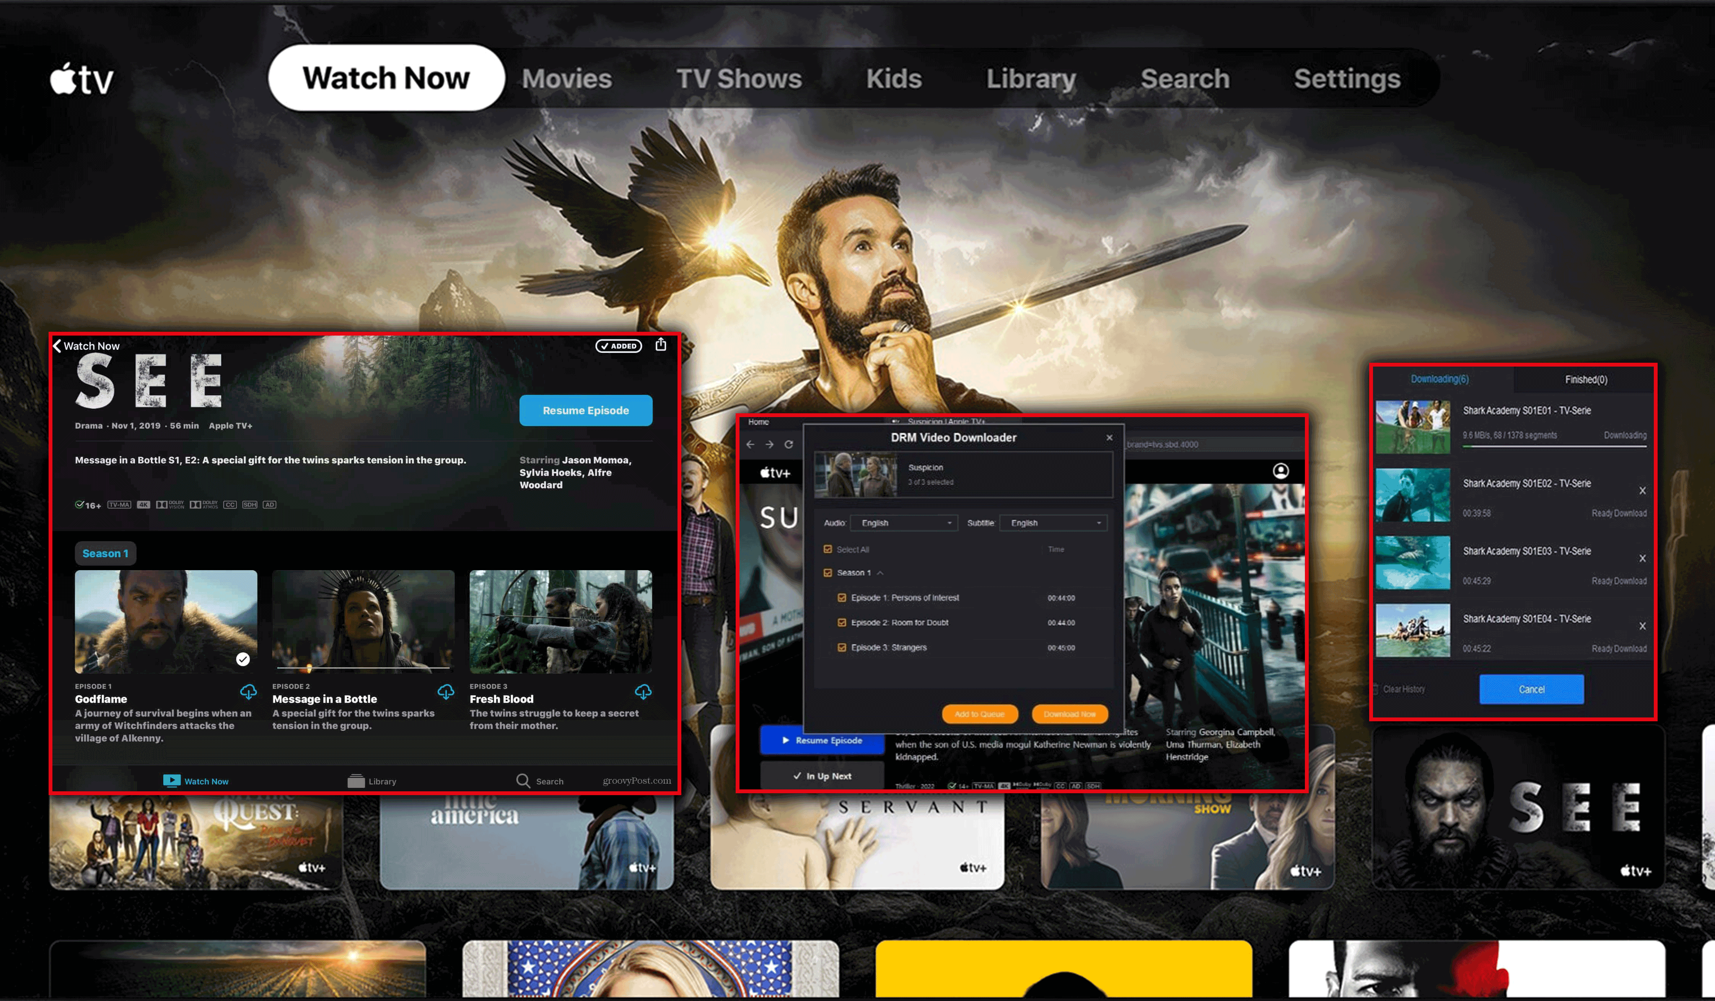
Task: Click the Clear History trash icon
Action: [x=1376, y=690]
